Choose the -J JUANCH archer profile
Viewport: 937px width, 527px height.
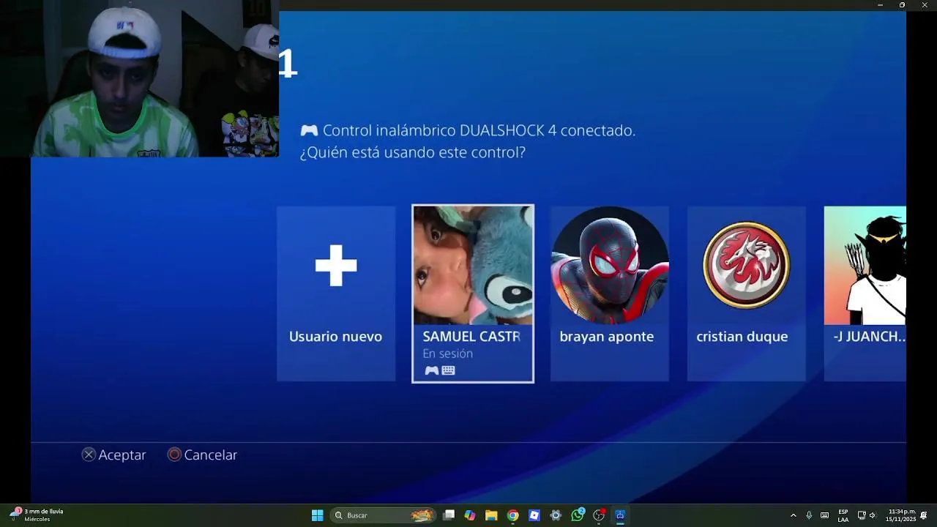[865, 294]
